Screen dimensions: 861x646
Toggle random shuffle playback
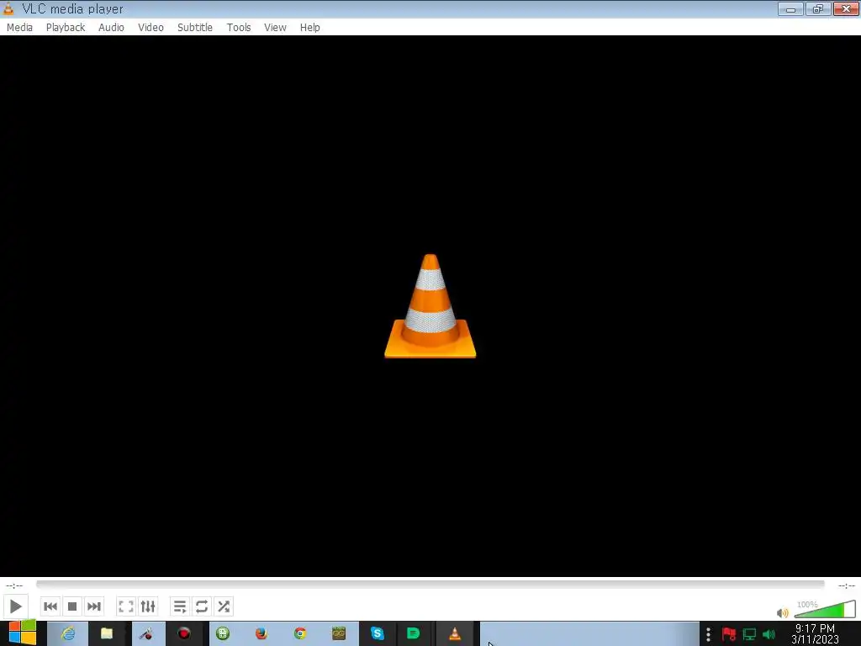(224, 606)
